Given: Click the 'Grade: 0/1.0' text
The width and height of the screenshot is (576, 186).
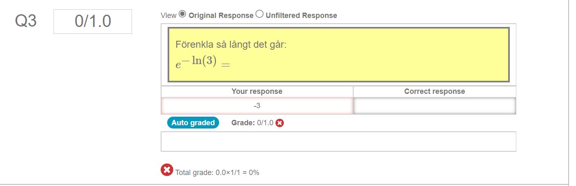Looking at the screenshot, I should 252,123.
